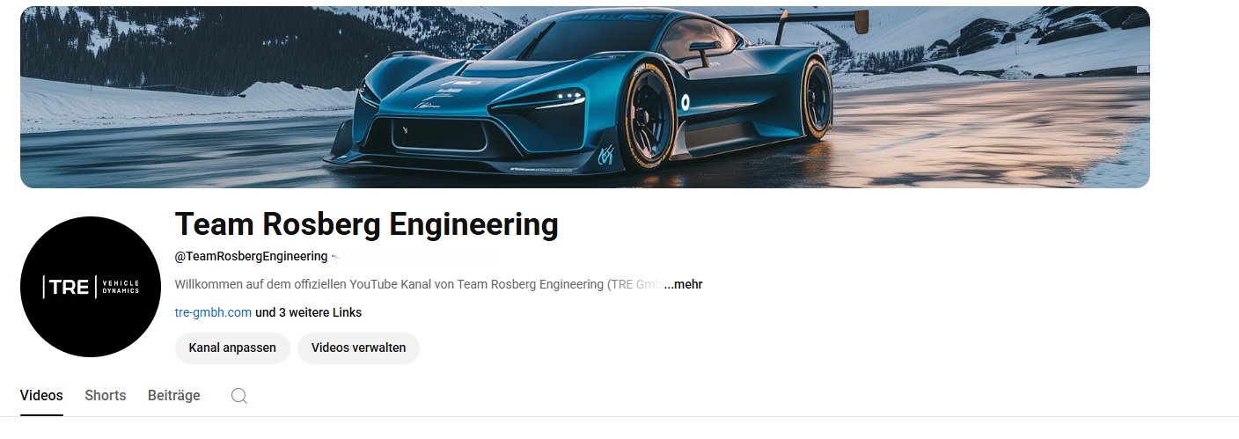
Task: Show "und 3 weitere Links"
Action: point(308,312)
